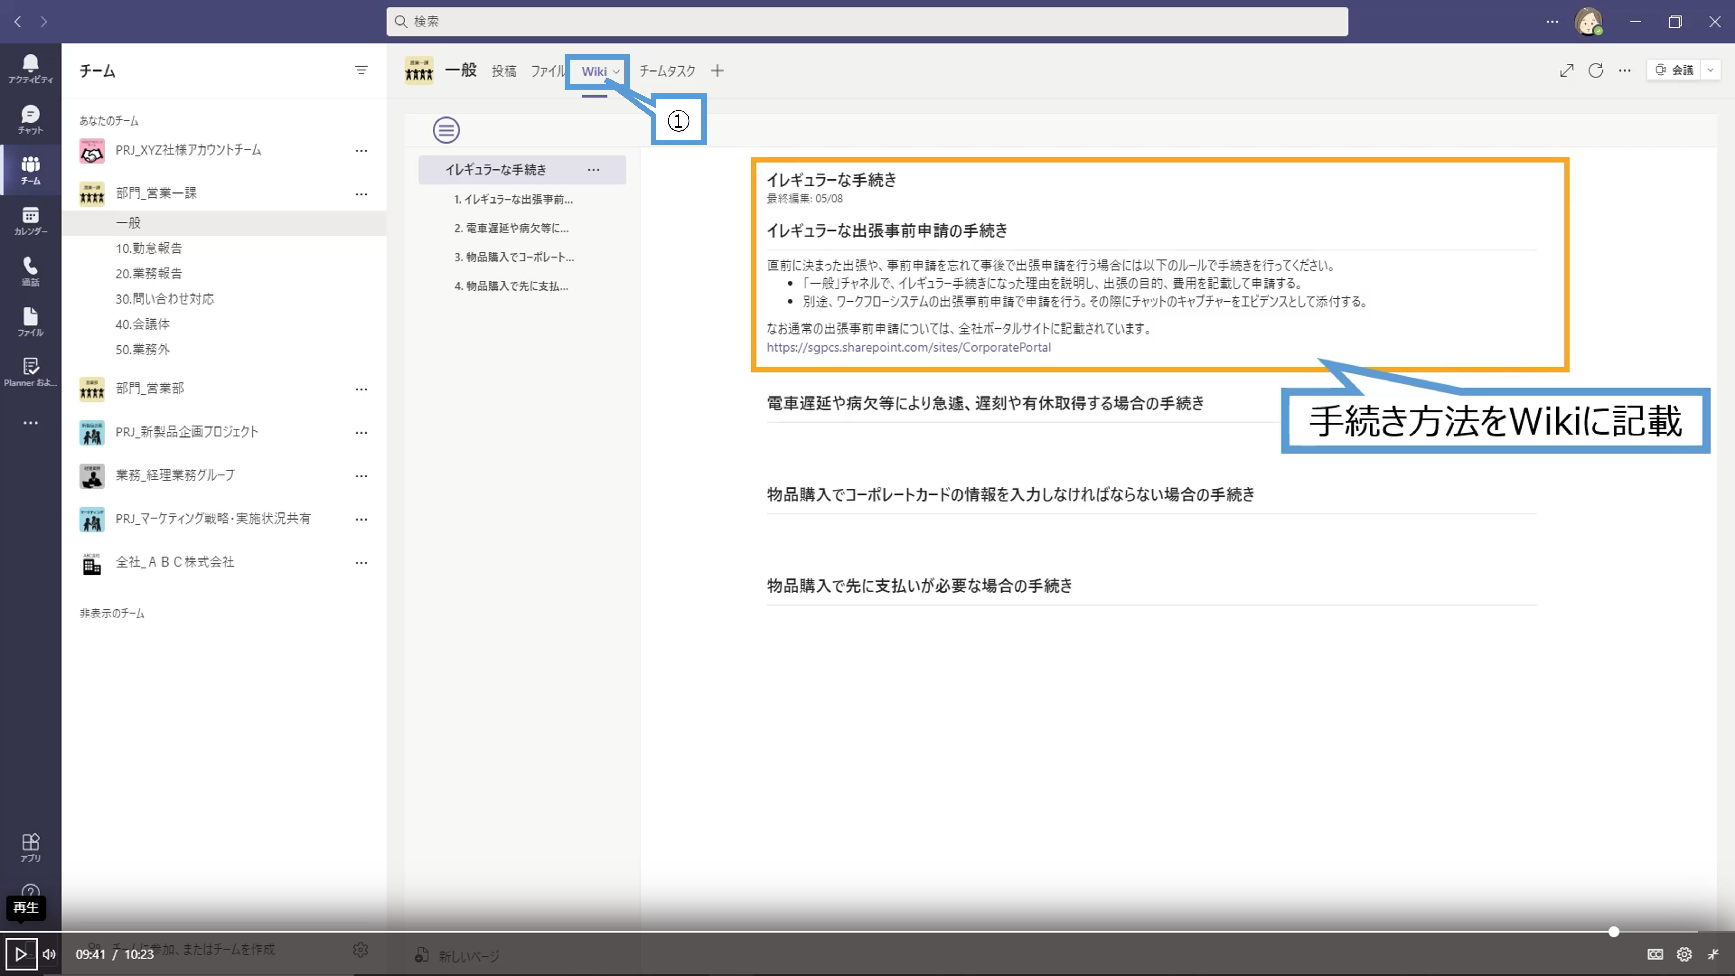Toggle the Wiki page list hamburger icon

446,129
